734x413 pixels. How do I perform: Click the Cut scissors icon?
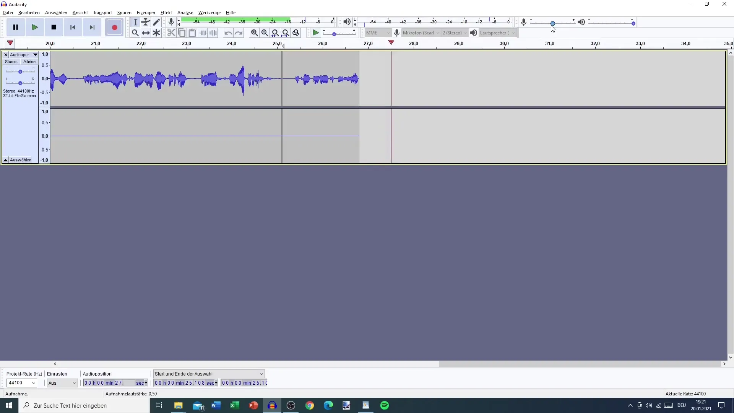click(171, 33)
